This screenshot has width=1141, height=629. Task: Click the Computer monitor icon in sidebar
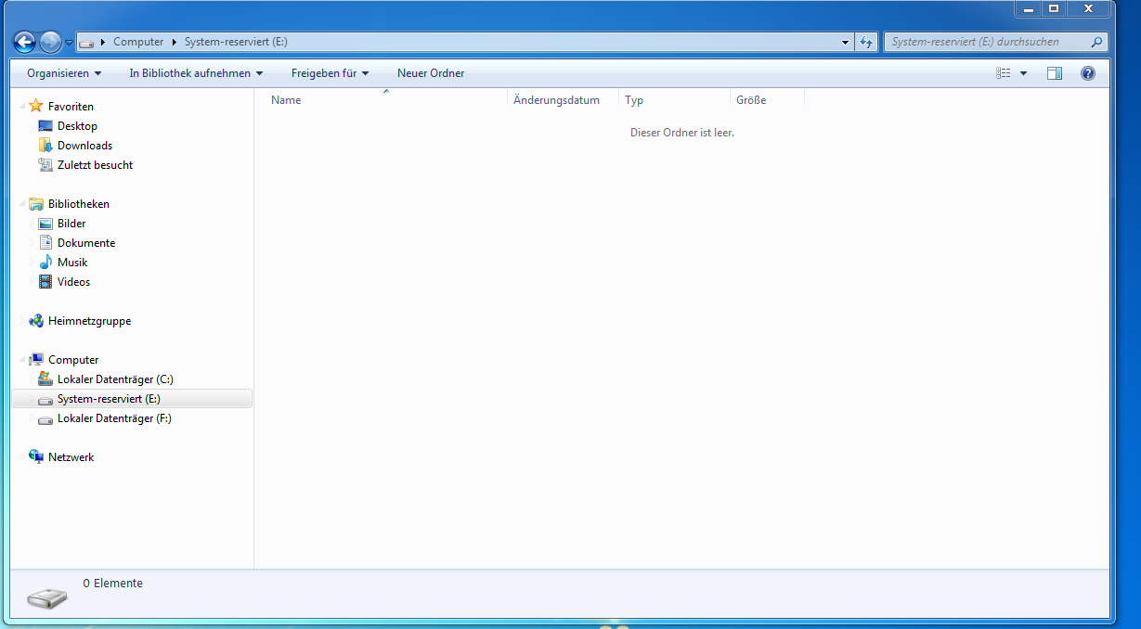[x=36, y=359]
